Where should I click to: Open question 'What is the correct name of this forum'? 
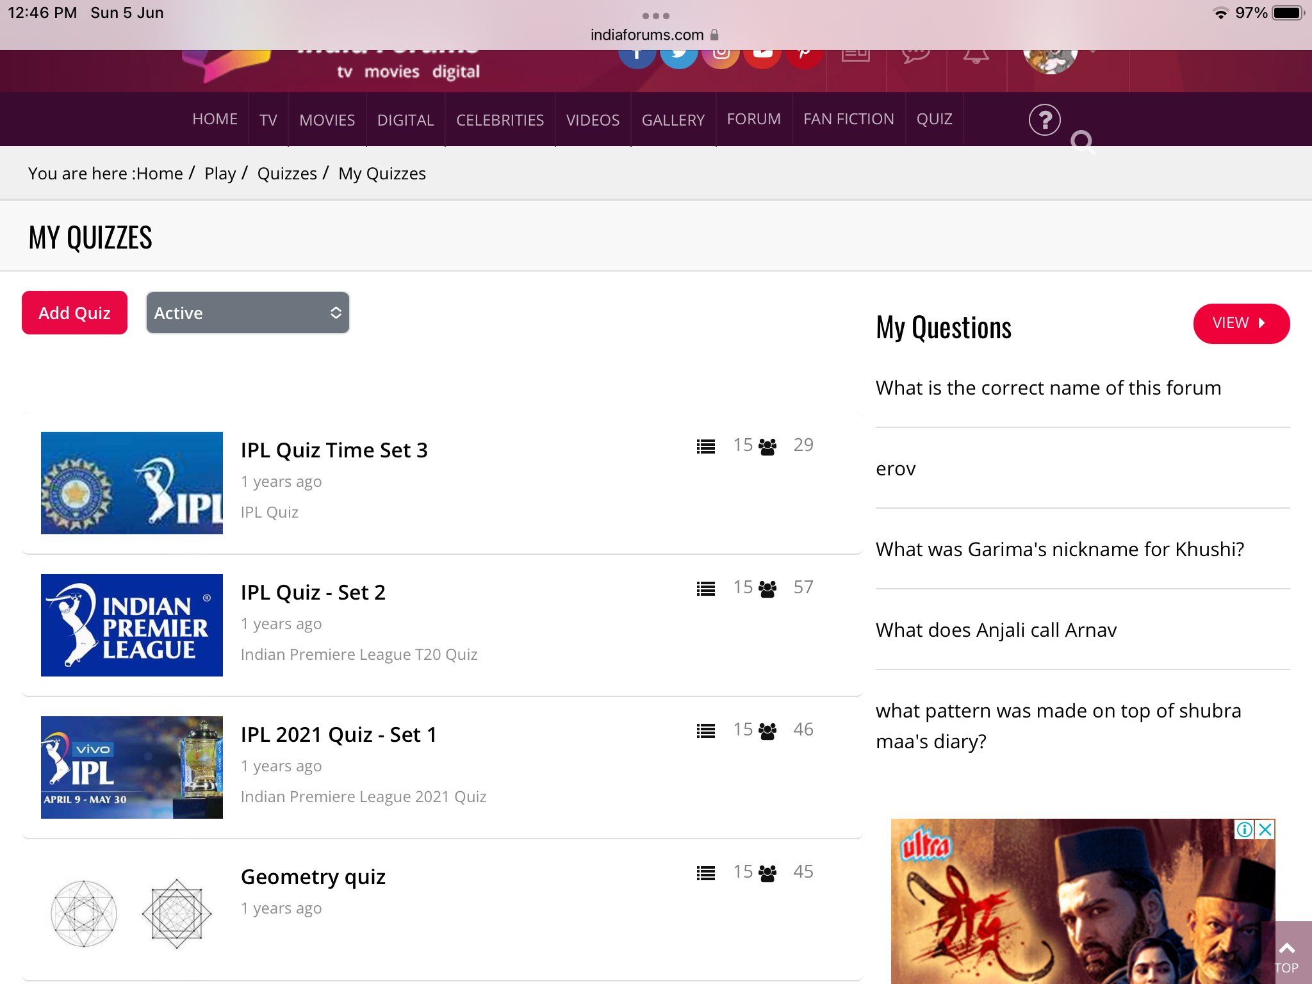(x=1049, y=388)
